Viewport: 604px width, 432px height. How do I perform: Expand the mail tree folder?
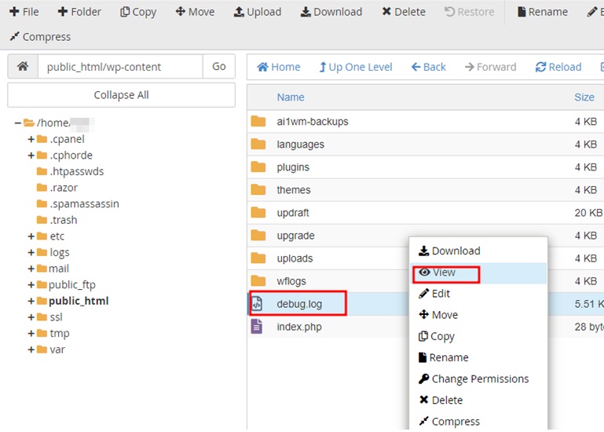coord(31,269)
